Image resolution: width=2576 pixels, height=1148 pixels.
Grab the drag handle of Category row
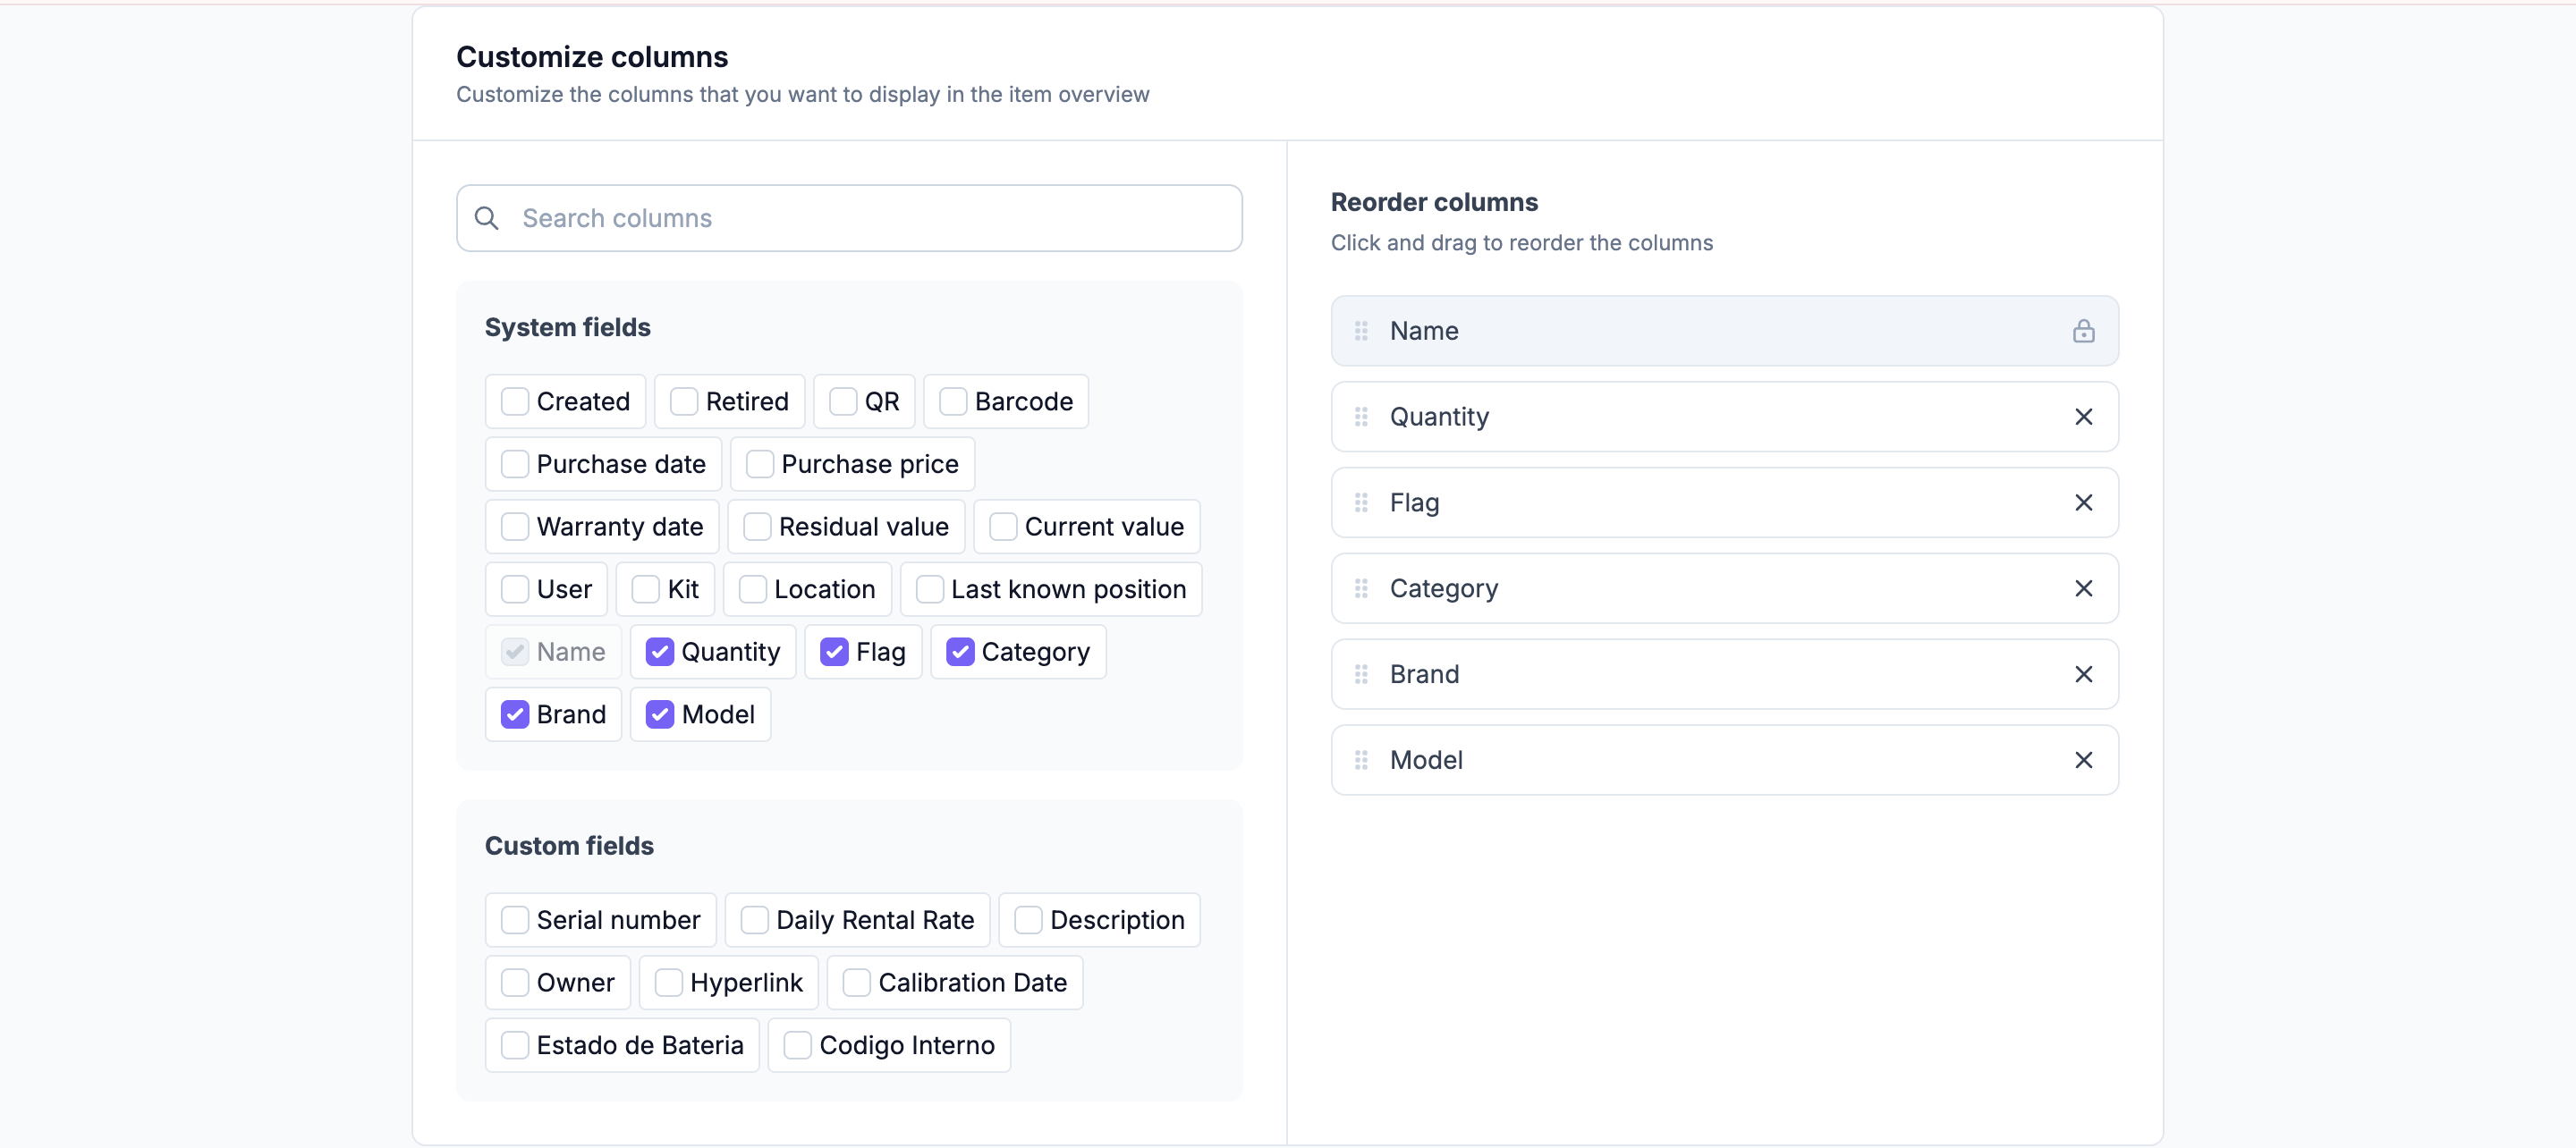point(1361,589)
